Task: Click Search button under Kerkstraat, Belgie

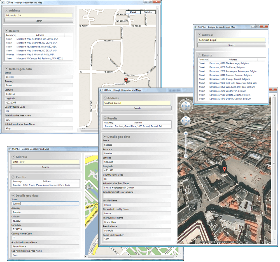Action: pyautogui.click(x=232, y=45)
